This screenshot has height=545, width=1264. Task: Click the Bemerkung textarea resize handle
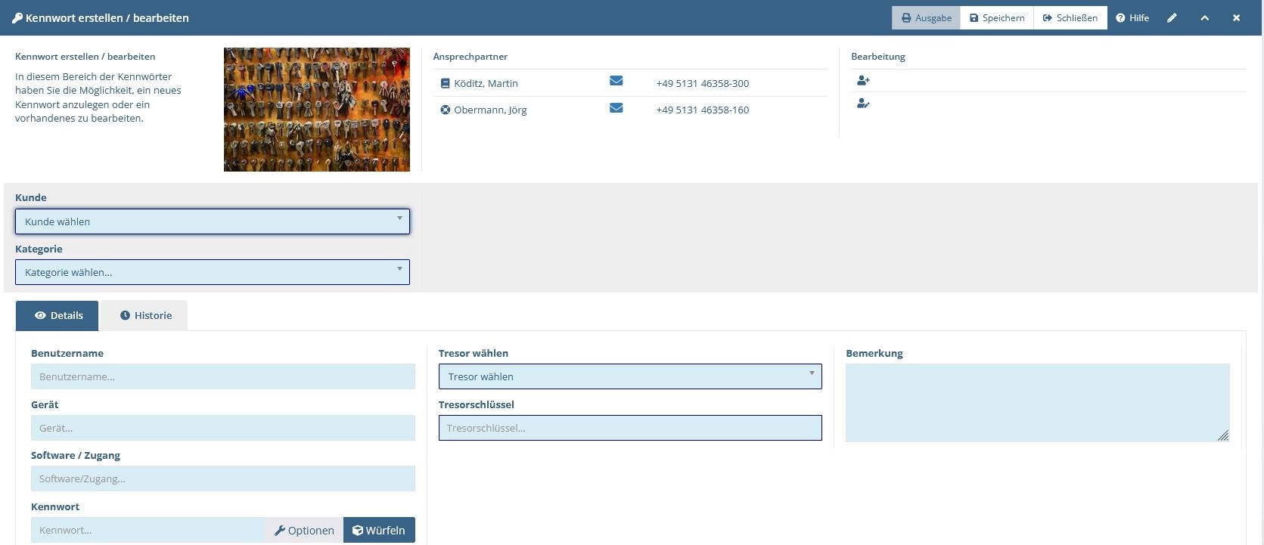pyautogui.click(x=1223, y=435)
